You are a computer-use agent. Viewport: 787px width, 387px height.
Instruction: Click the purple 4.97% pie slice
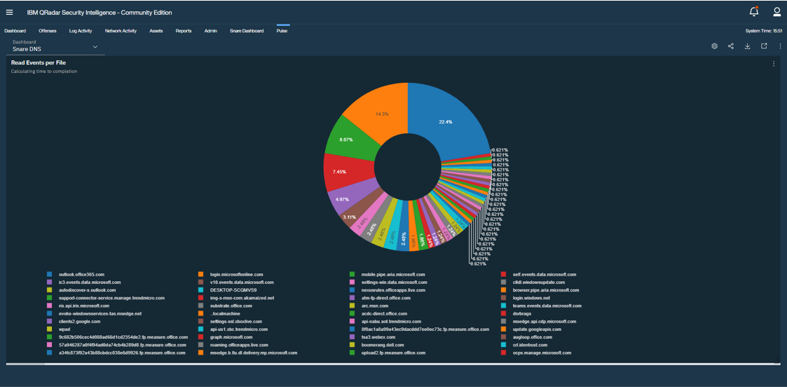tap(343, 198)
